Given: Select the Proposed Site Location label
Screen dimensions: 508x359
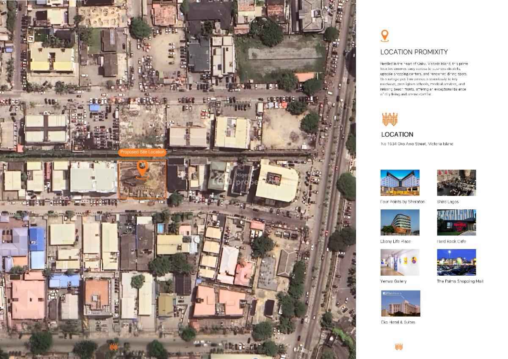Looking at the screenshot, I should point(142,152).
